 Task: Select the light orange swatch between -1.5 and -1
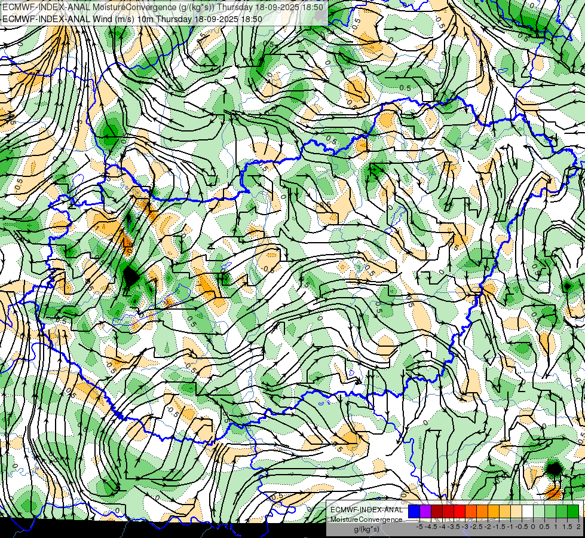pos(505,511)
